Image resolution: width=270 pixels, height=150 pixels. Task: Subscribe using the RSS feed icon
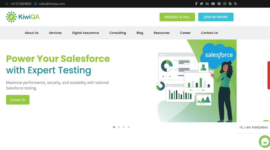[x=235, y=3]
